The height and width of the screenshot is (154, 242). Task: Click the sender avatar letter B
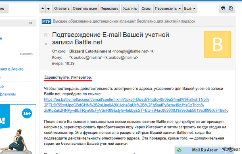217,44
